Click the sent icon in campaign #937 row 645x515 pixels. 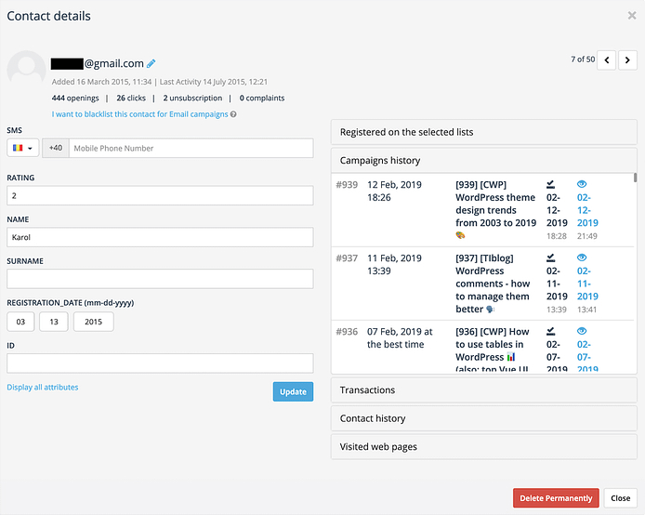551,257
